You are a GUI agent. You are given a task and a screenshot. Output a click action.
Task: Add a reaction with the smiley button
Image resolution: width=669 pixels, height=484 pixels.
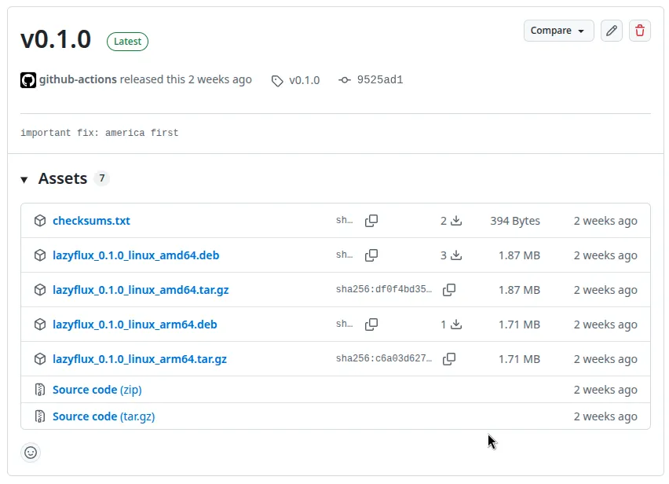click(31, 453)
